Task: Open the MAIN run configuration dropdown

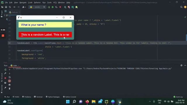Action: click(37, 7)
